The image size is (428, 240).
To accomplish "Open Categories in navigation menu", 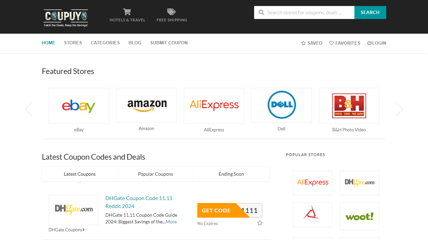I will (x=105, y=43).
